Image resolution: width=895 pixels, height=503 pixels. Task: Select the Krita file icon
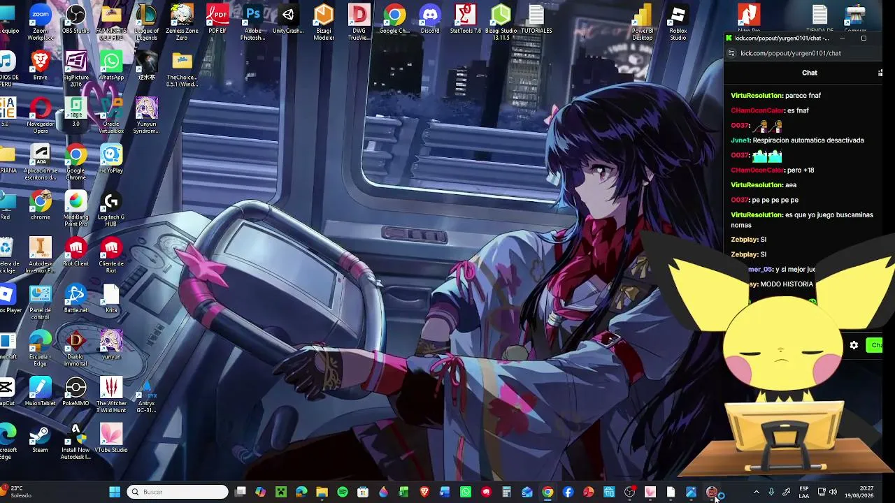111,299
